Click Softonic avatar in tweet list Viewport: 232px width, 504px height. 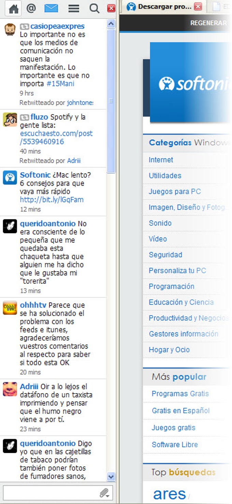(x=10, y=178)
